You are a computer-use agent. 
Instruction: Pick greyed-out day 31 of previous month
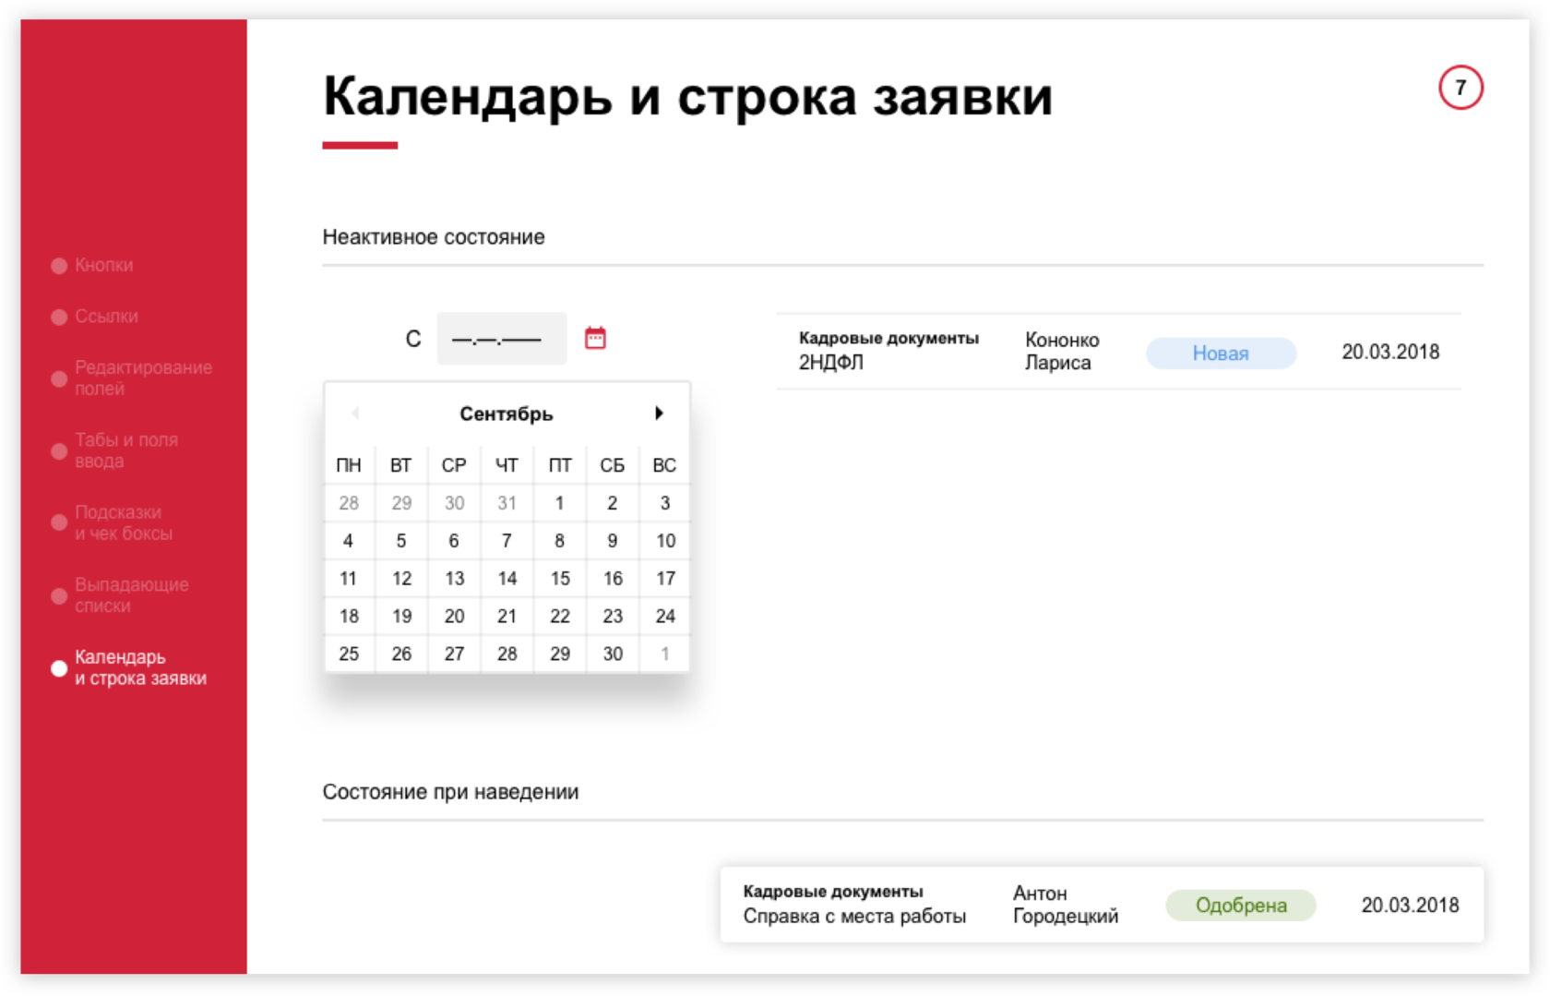click(507, 503)
